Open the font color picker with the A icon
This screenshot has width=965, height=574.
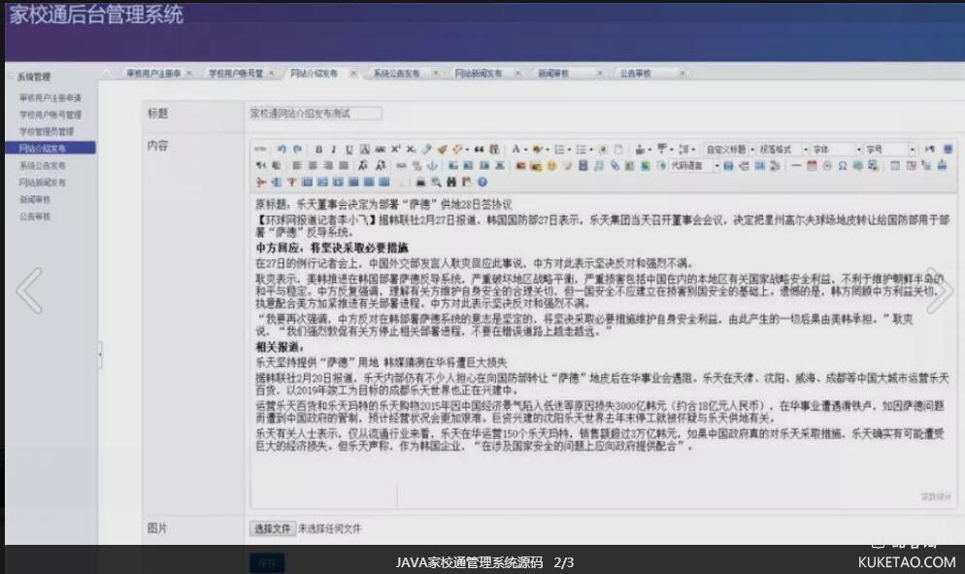[x=516, y=150]
